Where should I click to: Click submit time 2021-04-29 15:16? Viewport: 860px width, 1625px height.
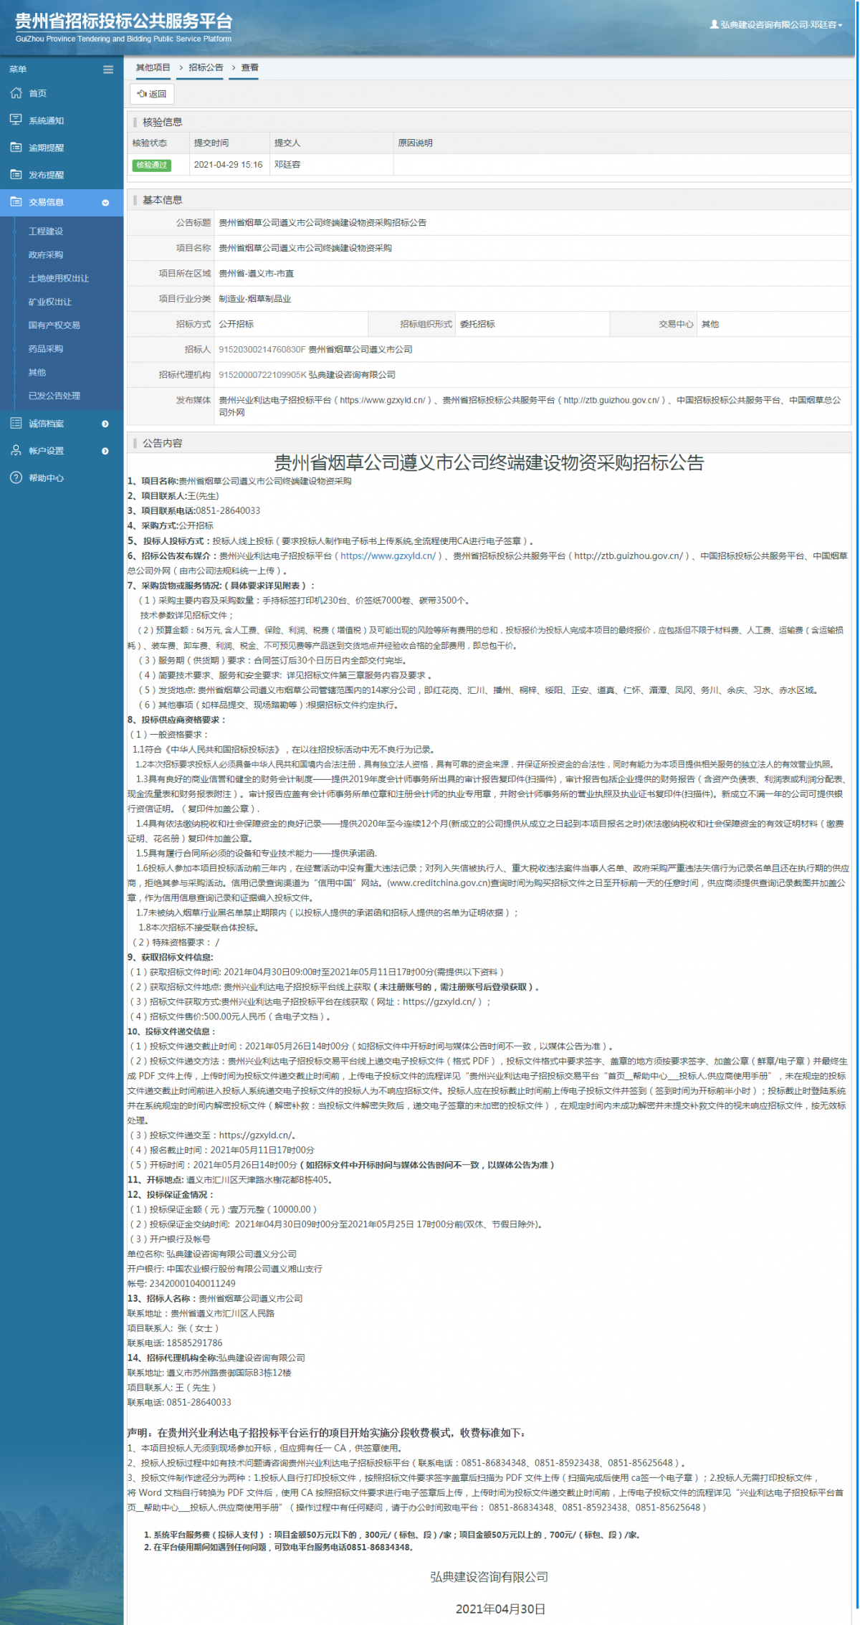[x=229, y=165]
